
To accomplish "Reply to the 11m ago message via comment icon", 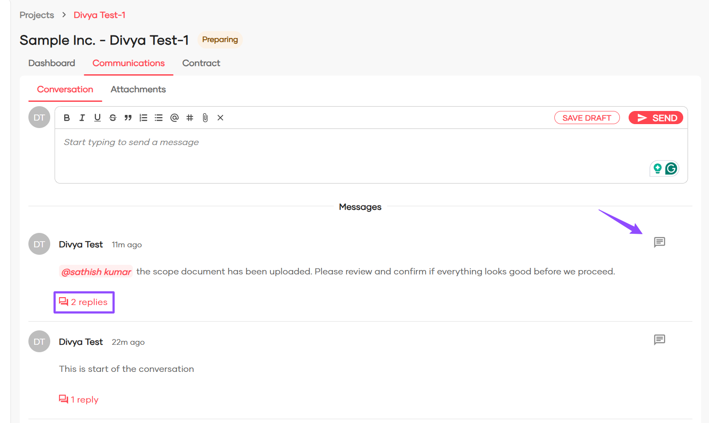I will click(659, 242).
